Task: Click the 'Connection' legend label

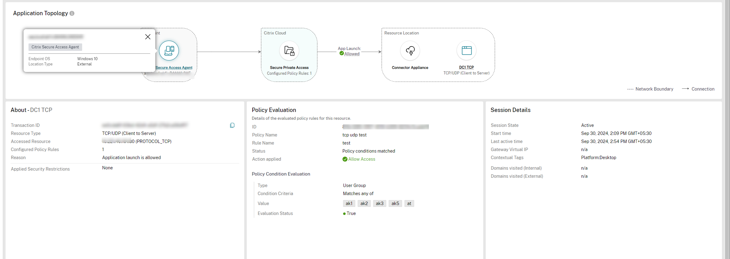Action: pos(703,89)
